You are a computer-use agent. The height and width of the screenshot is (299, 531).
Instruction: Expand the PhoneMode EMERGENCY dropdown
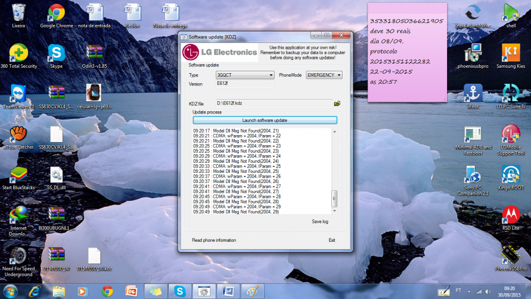pos(324,75)
